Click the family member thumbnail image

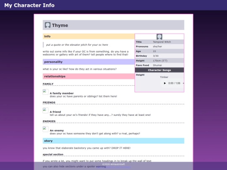pos(45,92)
